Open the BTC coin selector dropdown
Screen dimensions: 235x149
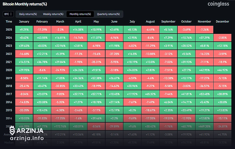[x=8, y=14]
